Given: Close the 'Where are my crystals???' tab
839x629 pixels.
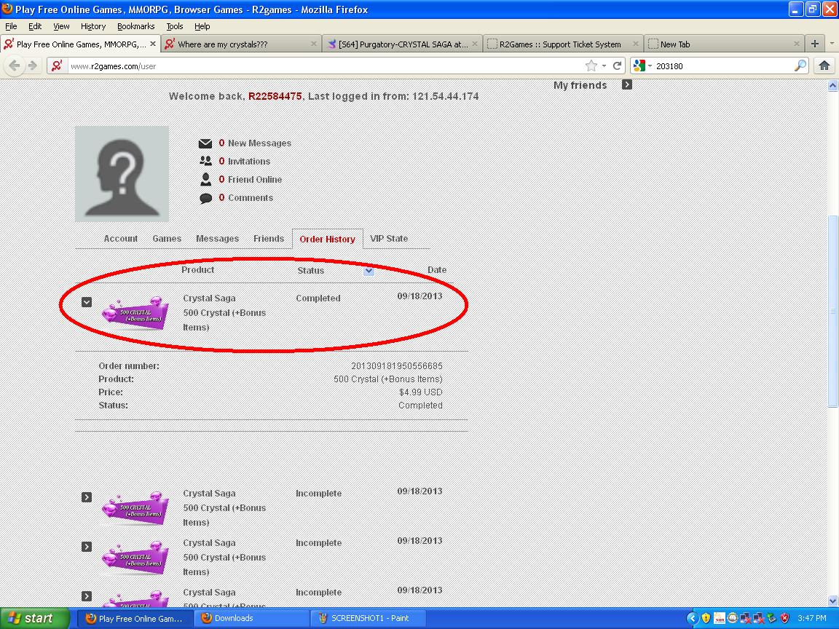Looking at the screenshot, I should tap(314, 44).
